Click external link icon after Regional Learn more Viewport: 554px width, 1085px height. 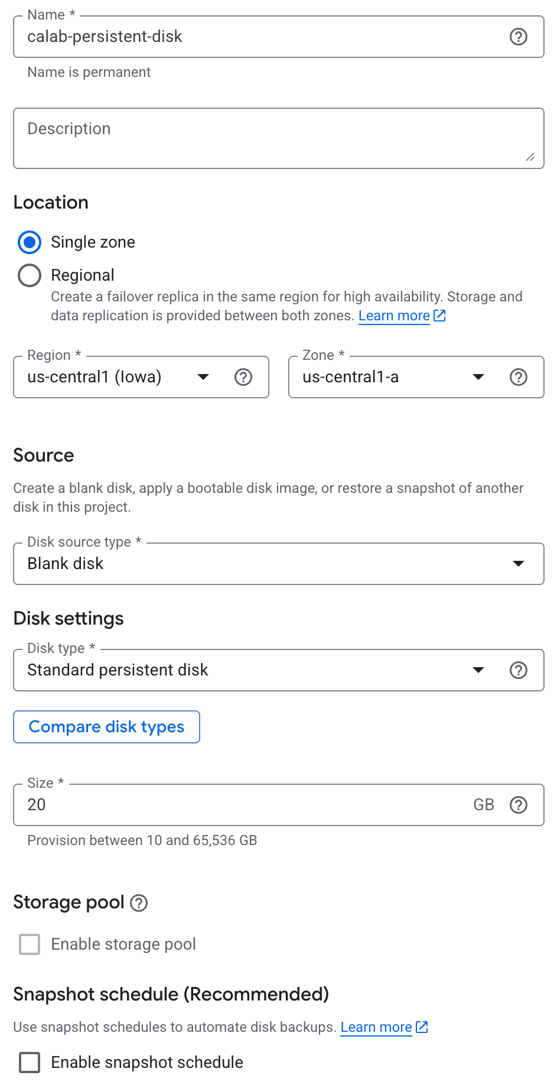point(440,316)
